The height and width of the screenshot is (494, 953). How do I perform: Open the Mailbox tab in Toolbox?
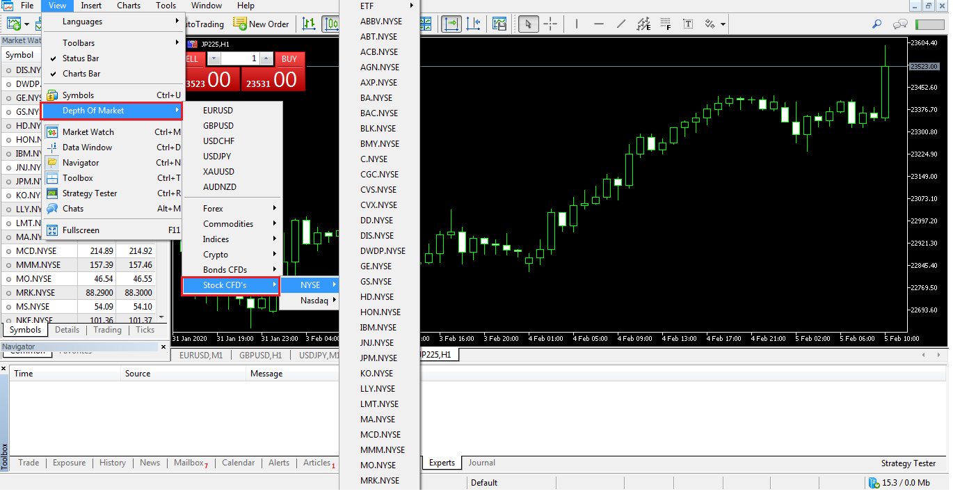pyautogui.click(x=191, y=463)
